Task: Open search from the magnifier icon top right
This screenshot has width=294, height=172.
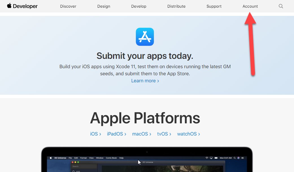Action: [x=281, y=6]
